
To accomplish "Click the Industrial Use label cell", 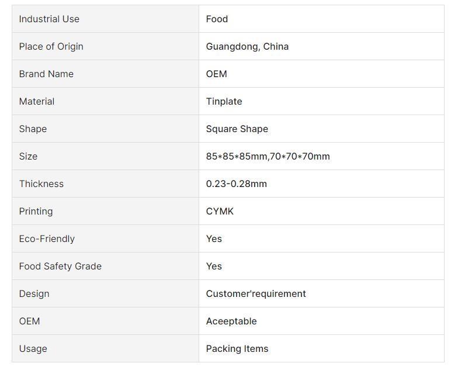I will [x=105, y=19].
